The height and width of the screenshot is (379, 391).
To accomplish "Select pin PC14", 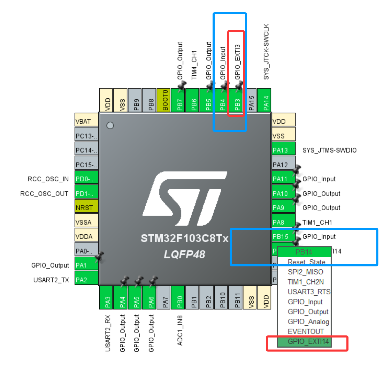I will tap(86, 149).
